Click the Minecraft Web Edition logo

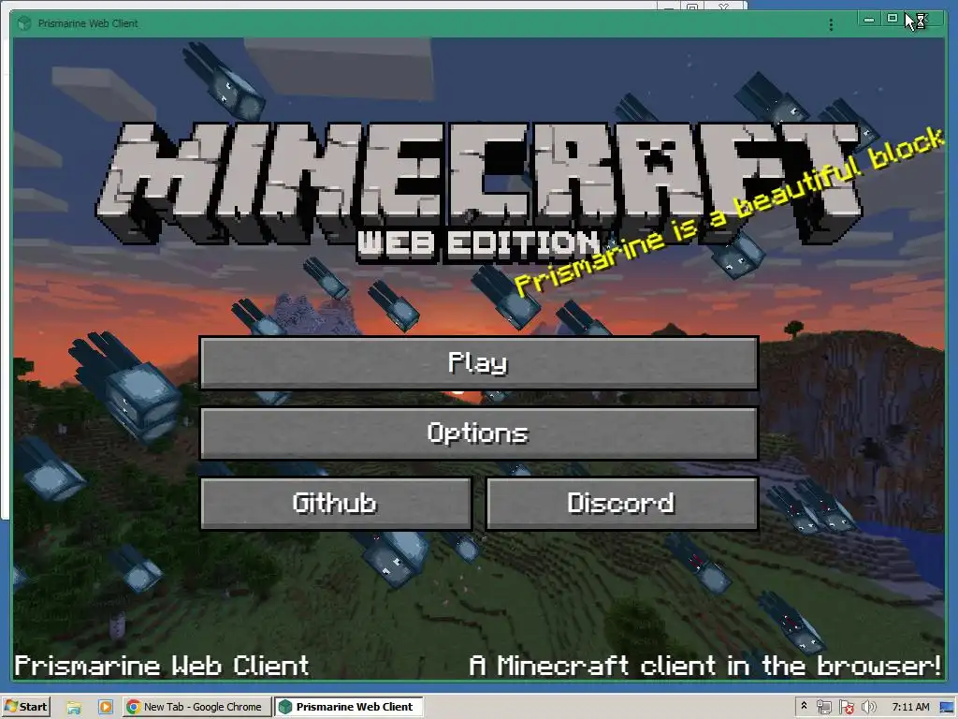coord(478,191)
